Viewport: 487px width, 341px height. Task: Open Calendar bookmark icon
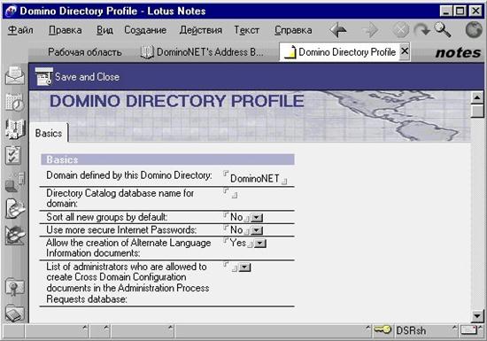[14, 102]
